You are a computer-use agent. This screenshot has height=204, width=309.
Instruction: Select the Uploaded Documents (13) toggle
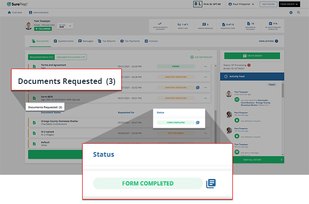point(71,57)
